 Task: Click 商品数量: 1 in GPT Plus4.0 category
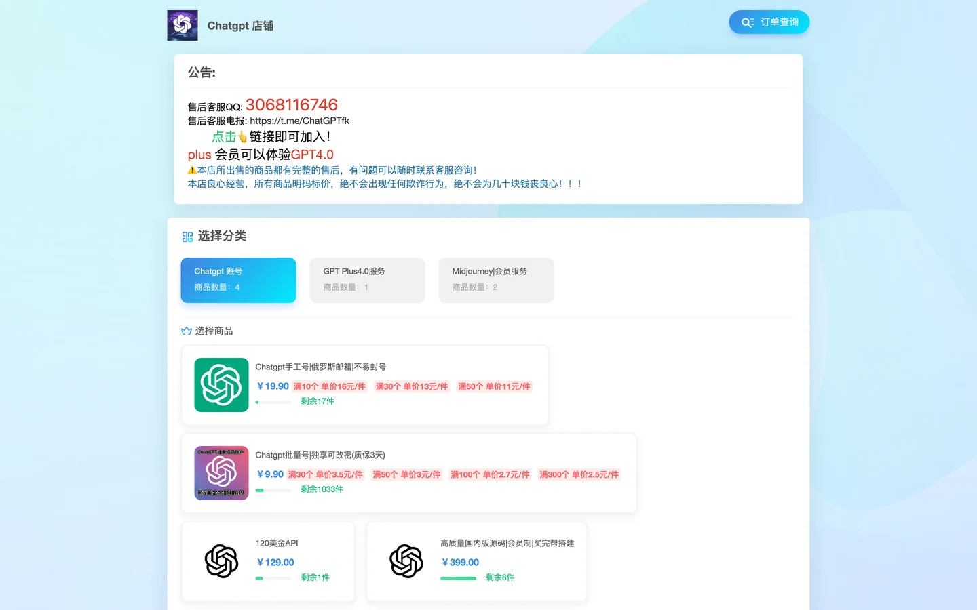point(346,287)
